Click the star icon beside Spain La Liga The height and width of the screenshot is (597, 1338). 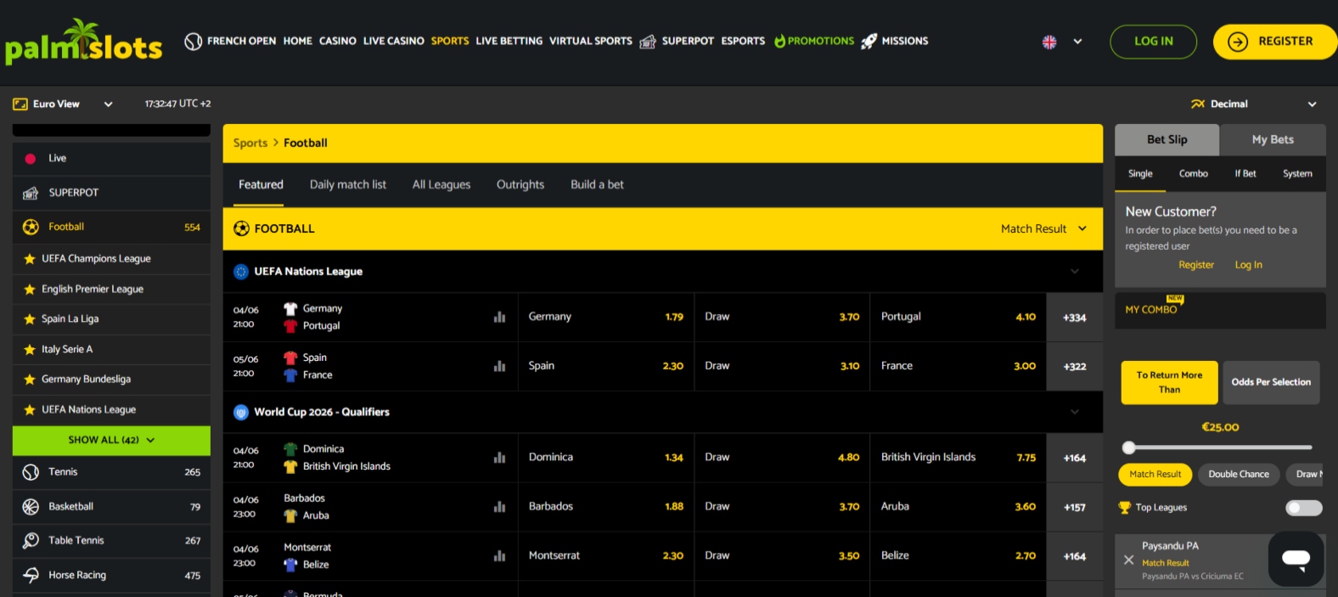pyautogui.click(x=30, y=319)
